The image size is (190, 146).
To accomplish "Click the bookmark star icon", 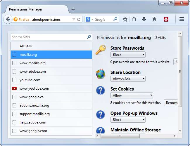I will [125, 20].
